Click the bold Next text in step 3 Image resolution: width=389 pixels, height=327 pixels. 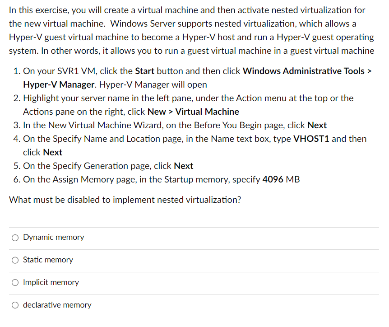[317, 125]
